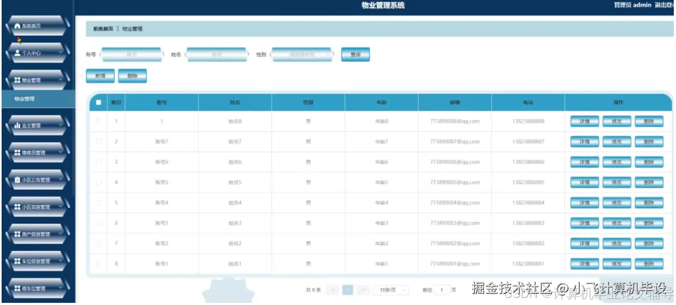Expand the 小区公告管理 chevron
Viewport: 676px width, 305px height.
point(61,179)
